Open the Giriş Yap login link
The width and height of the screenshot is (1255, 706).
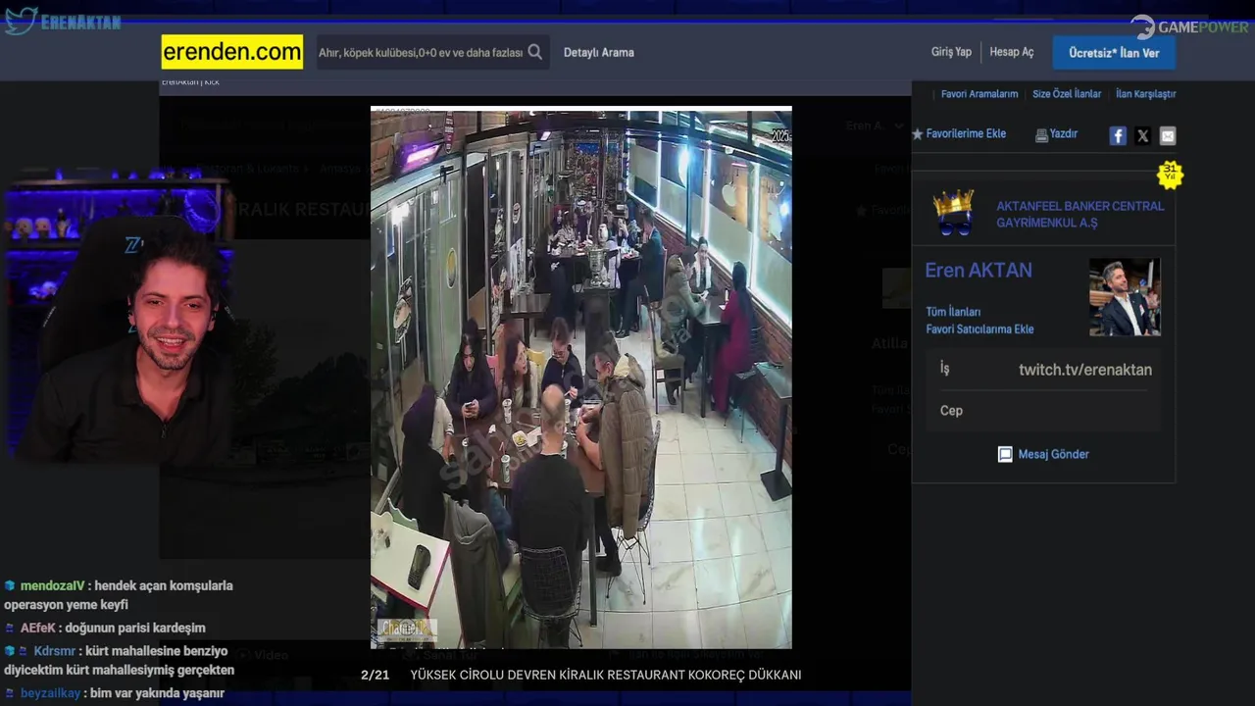tap(951, 52)
